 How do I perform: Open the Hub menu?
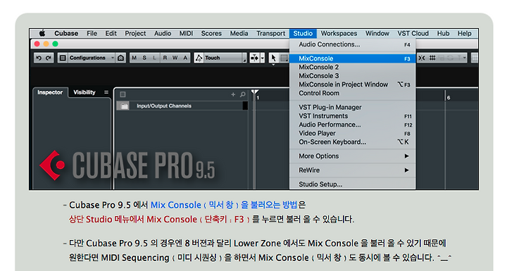point(444,33)
